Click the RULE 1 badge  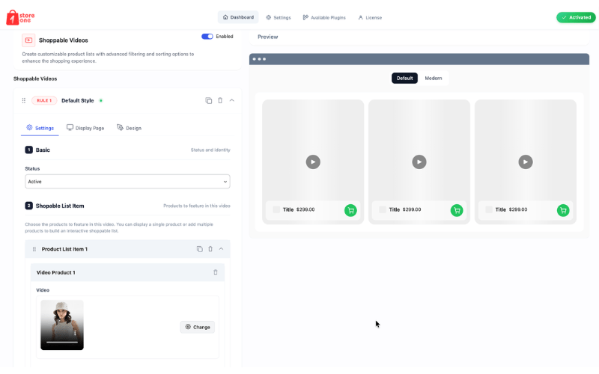pos(44,100)
